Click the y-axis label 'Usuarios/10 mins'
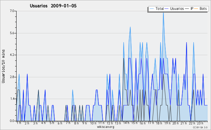The height and width of the screenshot is (130, 211). tap(3, 66)
